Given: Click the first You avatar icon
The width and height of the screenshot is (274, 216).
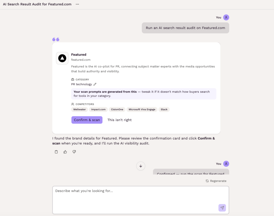Looking at the screenshot, I should [x=226, y=17].
